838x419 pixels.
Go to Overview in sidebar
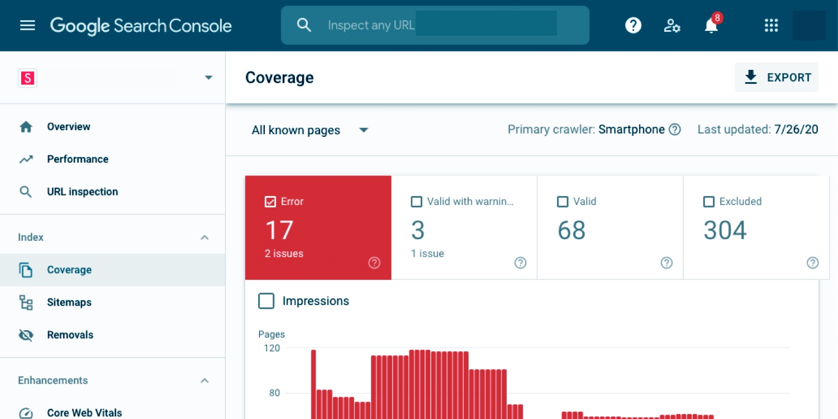(x=112, y=127)
